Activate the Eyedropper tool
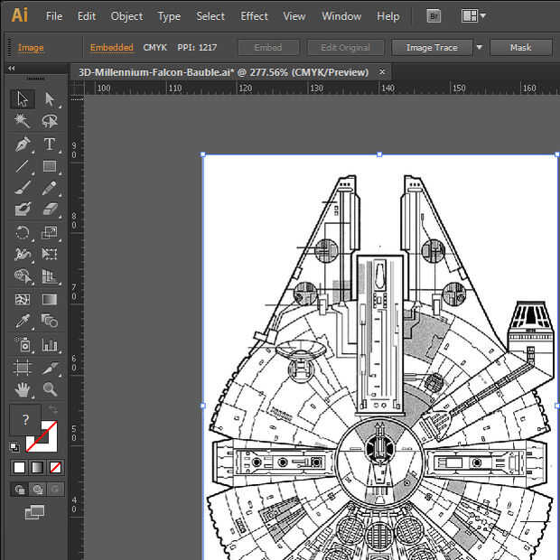 click(23, 322)
